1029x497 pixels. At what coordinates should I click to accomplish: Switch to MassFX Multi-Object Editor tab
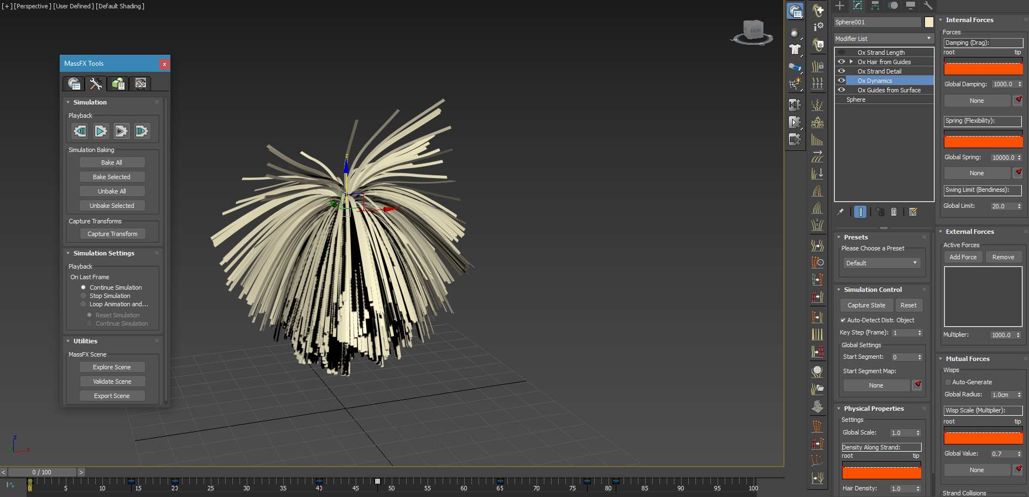[x=118, y=83]
